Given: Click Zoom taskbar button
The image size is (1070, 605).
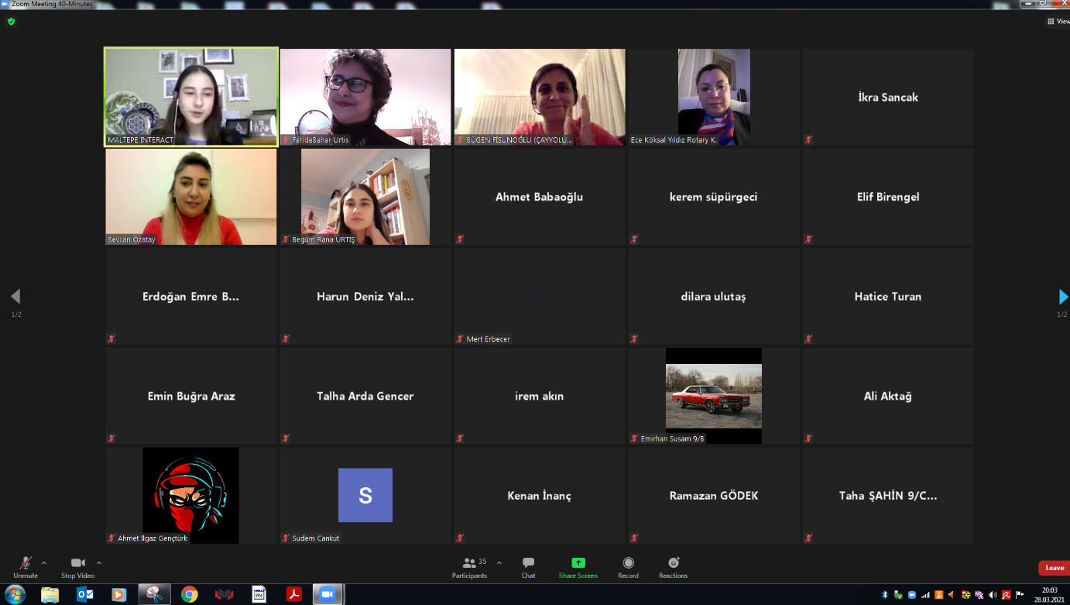Looking at the screenshot, I should point(328,594).
